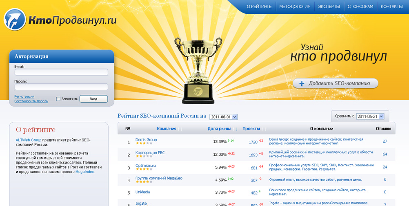
Task: Open the rating date dropdown 2011-06-01
Action: pos(223,117)
